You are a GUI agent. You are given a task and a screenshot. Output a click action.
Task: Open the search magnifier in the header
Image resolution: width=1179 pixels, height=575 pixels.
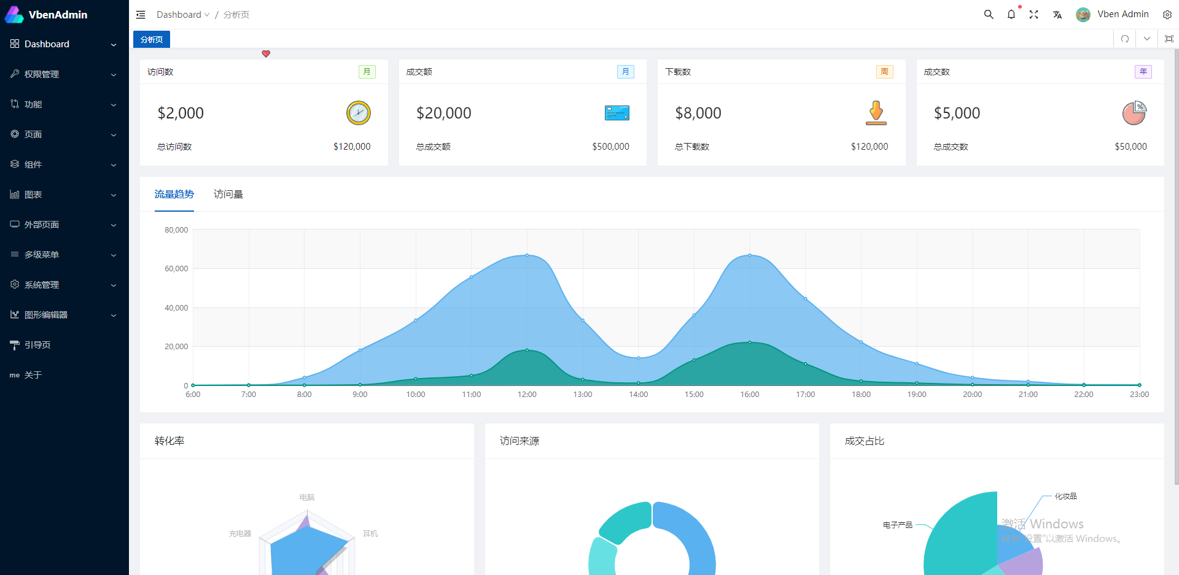tap(989, 15)
